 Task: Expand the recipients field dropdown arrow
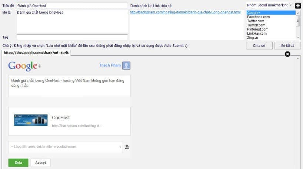click(x=120, y=147)
